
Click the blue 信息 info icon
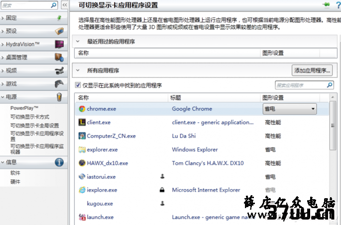point(59,162)
